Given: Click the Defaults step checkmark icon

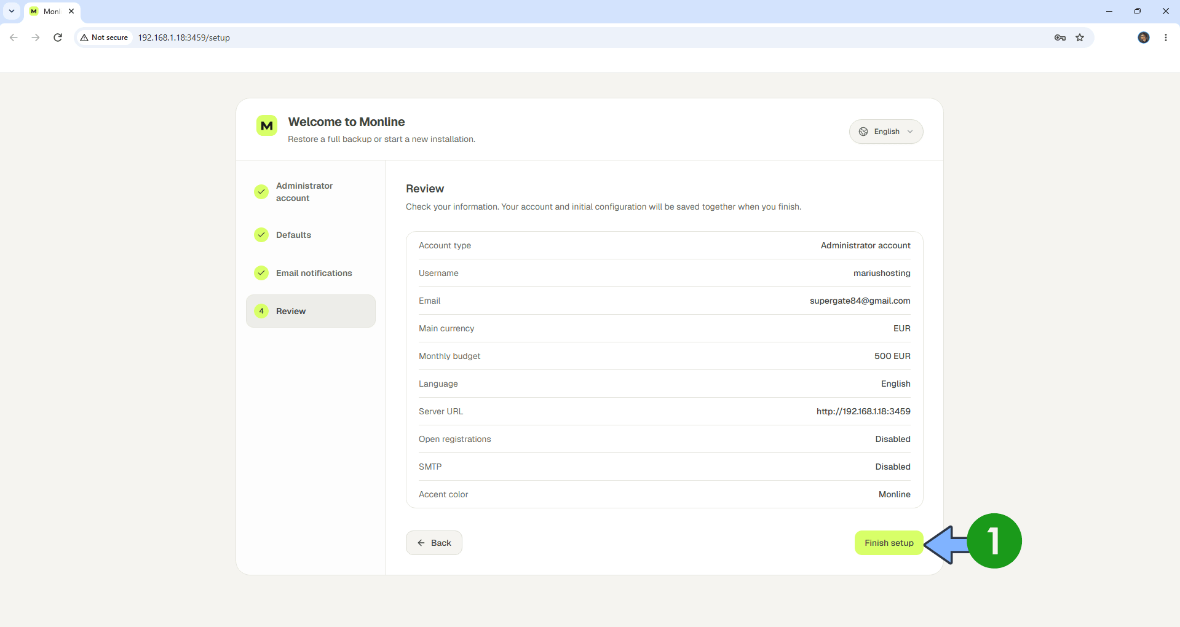Looking at the screenshot, I should (x=261, y=235).
